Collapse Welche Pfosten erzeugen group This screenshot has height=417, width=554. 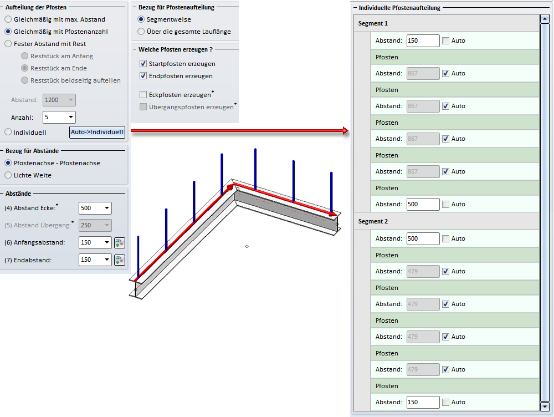[x=135, y=49]
